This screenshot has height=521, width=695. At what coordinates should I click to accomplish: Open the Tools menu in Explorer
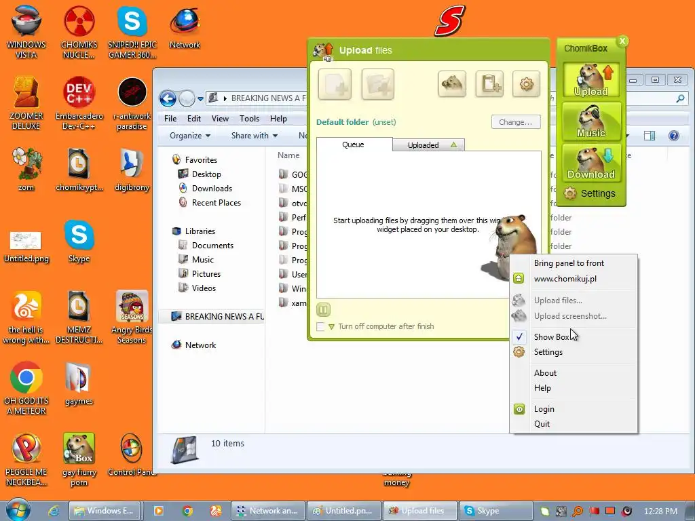(249, 119)
